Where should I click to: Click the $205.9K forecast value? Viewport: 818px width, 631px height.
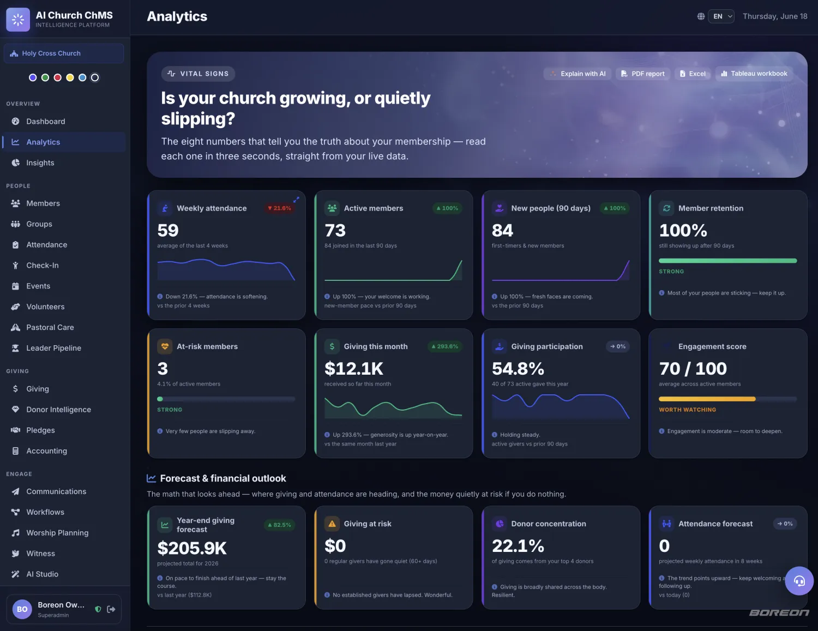click(192, 548)
